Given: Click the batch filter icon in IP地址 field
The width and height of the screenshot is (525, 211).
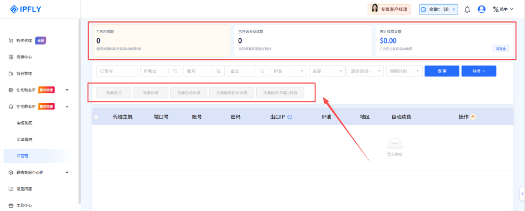Looking at the screenshot, I should coord(175,71).
